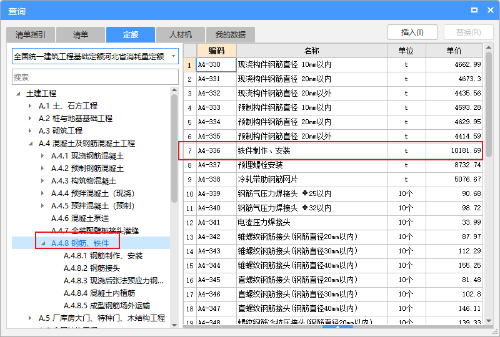Image resolution: width=500 pixels, height=337 pixels.
Task: Click the 替换(R) button
Action: (x=468, y=32)
